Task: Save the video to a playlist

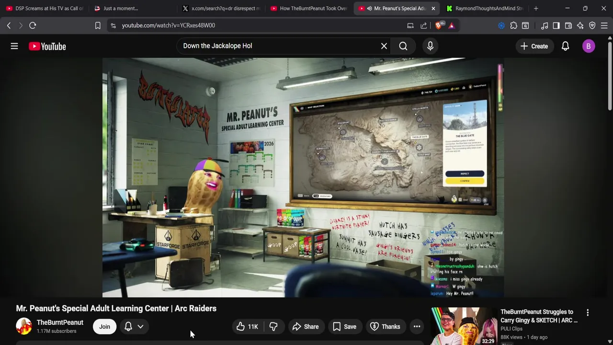Action: pos(344,327)
